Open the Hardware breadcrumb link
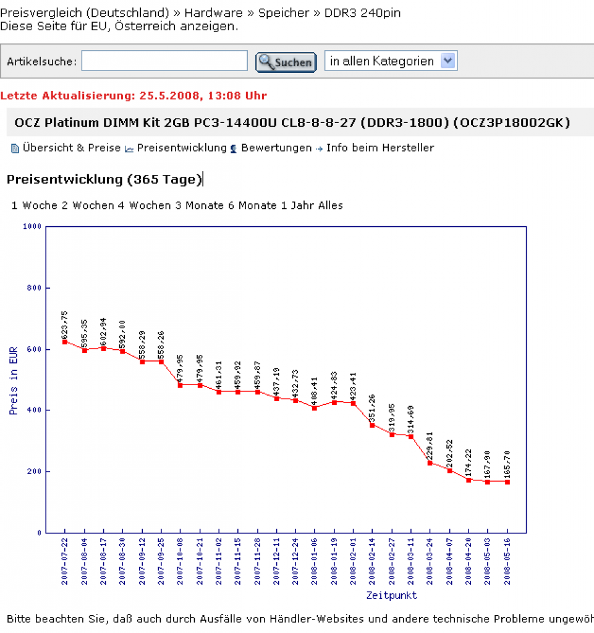594x633 pixels. coord(213,13)
